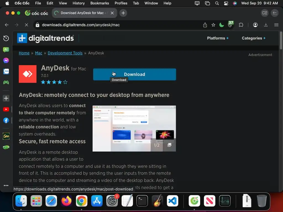Close the Download AnyDesk for Mac tab

point(112,13)
